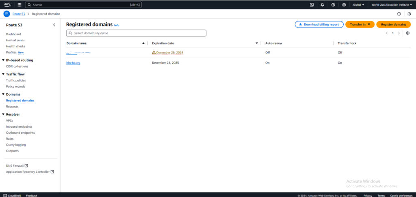Open Policy records

tap(15, 87)
